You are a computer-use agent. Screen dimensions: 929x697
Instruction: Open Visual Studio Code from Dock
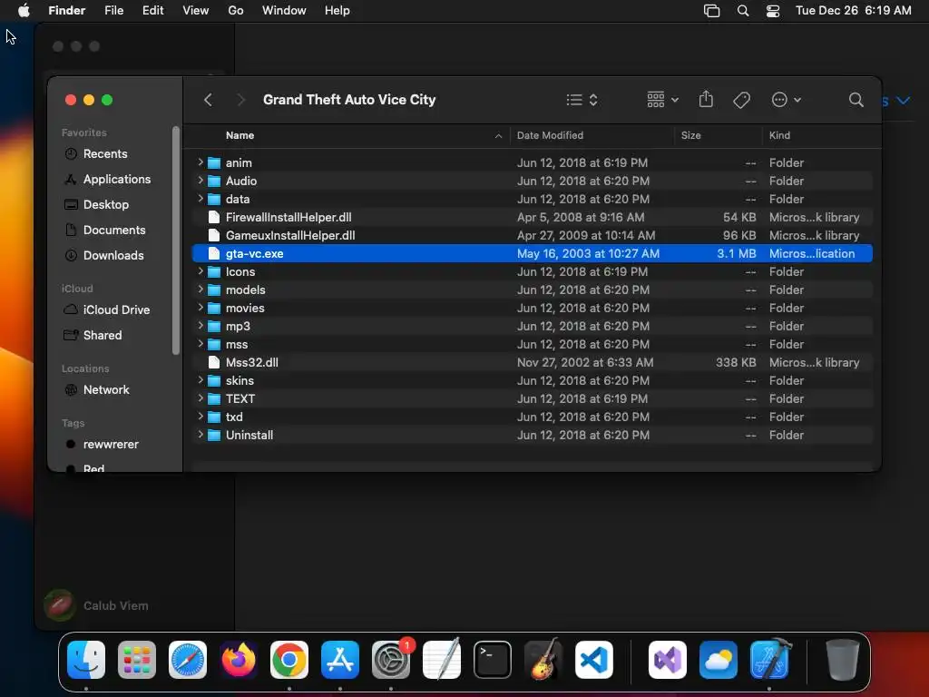click(593, 660)
